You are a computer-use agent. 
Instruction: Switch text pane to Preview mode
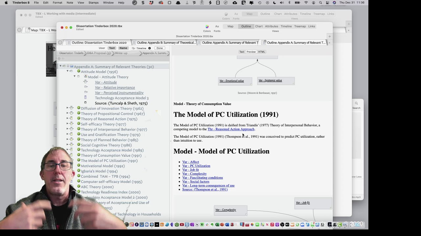[x=251, y=52]
